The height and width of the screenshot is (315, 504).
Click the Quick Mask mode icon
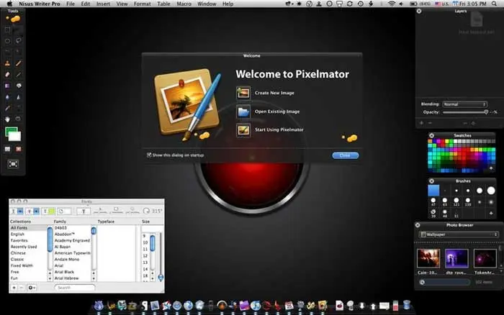[x=19, y=149]
